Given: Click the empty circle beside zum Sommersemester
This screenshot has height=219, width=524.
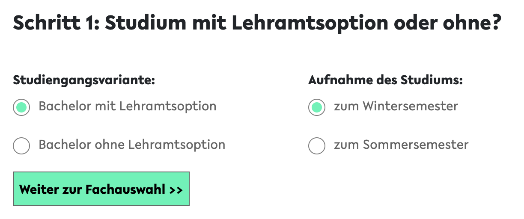Looking at the screenshot, I should click(317, 145).
